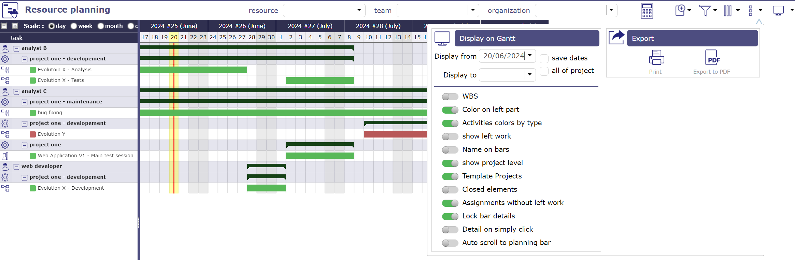This screenshot has height=260, width=795.
Task: Click the Display on Gantt header
Action: (x=527, y=38)
